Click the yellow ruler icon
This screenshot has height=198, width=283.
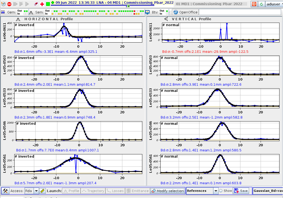coord(43,191)
